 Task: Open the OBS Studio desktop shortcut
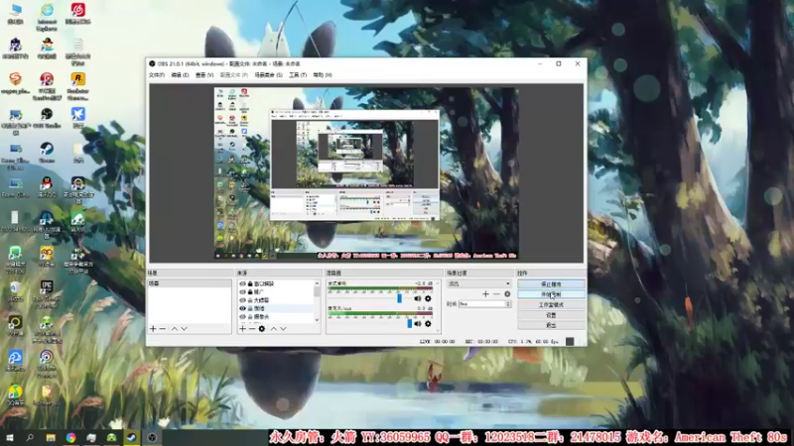[47, 117]
